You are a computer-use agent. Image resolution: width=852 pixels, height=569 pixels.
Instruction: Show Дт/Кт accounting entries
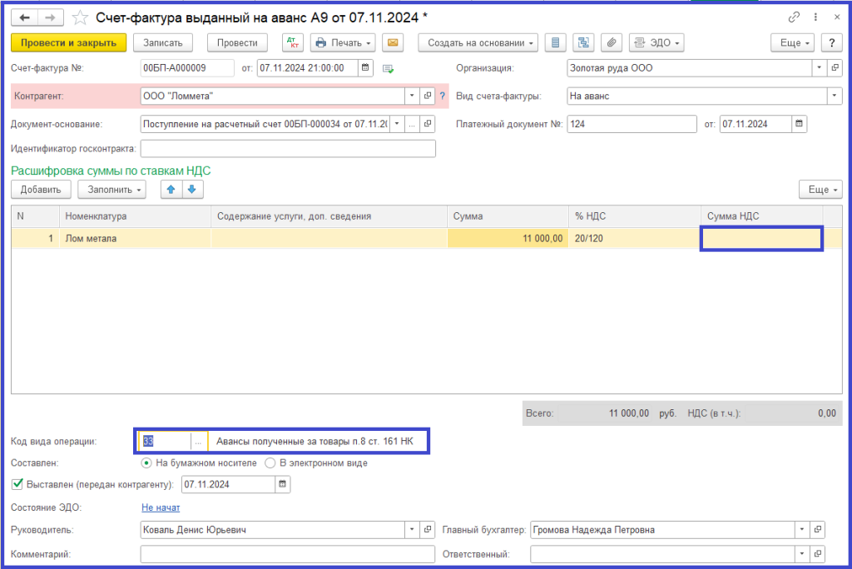click(294, 42)
